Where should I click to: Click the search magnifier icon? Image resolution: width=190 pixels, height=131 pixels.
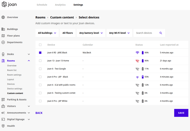coord(161,33)
